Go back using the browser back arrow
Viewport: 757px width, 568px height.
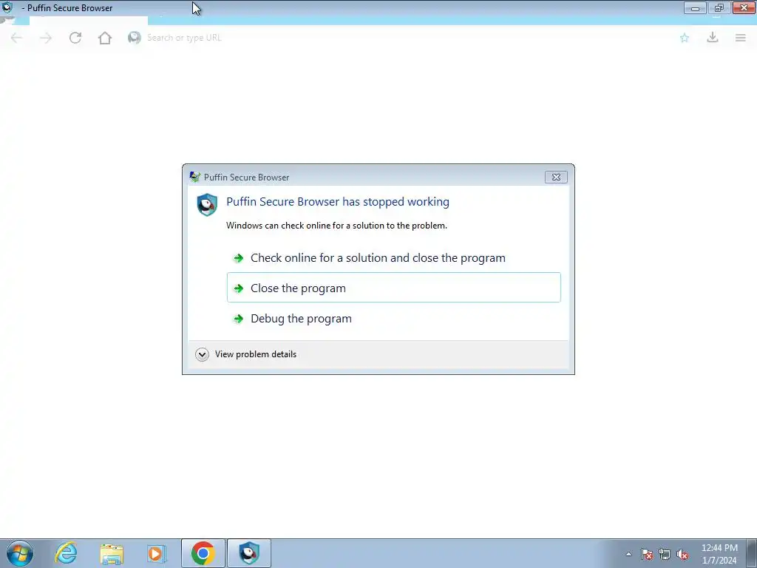click(16, 38)
